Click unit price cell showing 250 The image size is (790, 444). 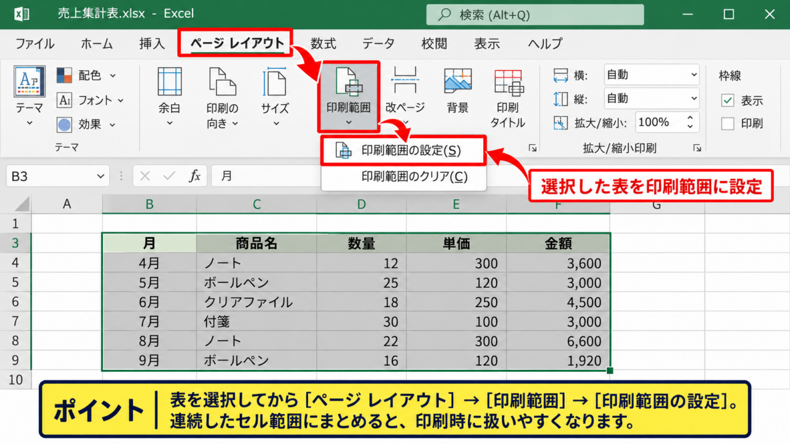(456, 302)
